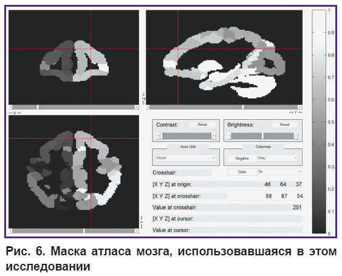Click left arrow of axial view scrollbar

(x=10, y=231)
